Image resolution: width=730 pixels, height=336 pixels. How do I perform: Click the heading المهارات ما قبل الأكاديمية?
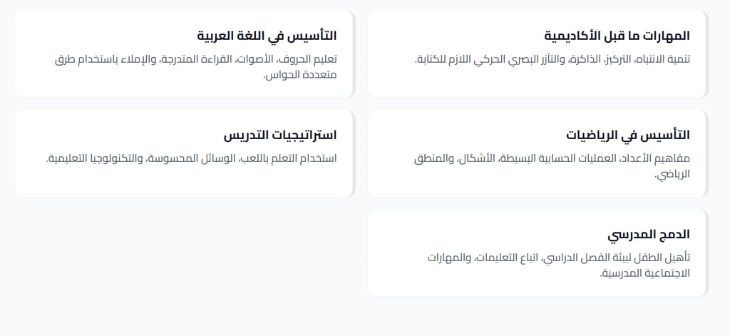point(617,35)
